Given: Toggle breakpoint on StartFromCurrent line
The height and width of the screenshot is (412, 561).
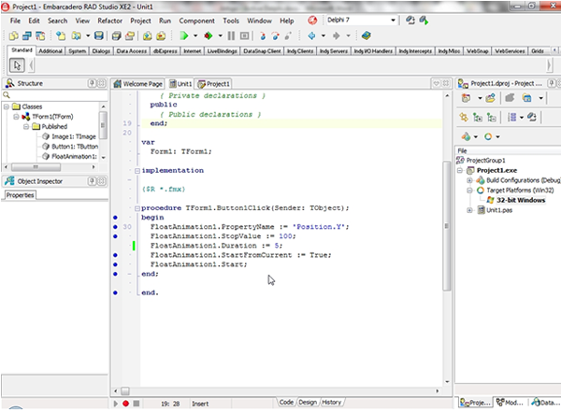Looking at the screenshot, I should (115, 255).
